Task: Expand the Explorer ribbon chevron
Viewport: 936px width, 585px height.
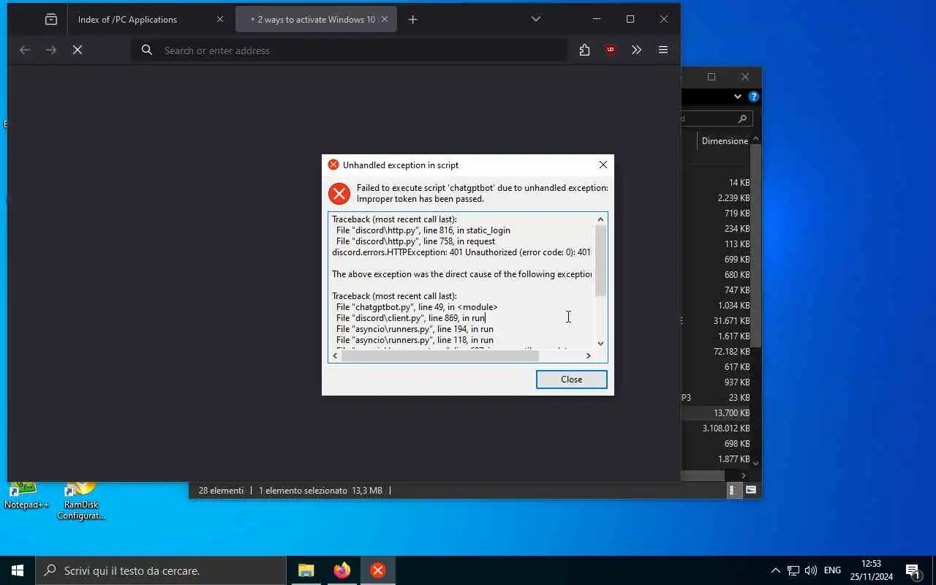Action: click(x=737, y=97)
